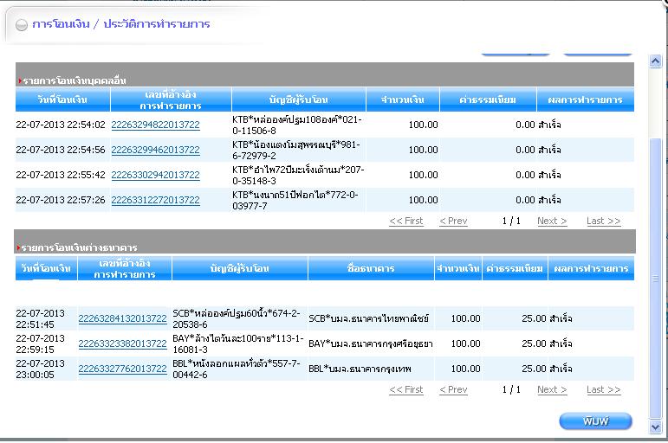The width and height of the screenshot is (668, 443).
Task: Go to First page in รายการโอนเงินบุคคลอื่น table
Action: tap(406, 221)
